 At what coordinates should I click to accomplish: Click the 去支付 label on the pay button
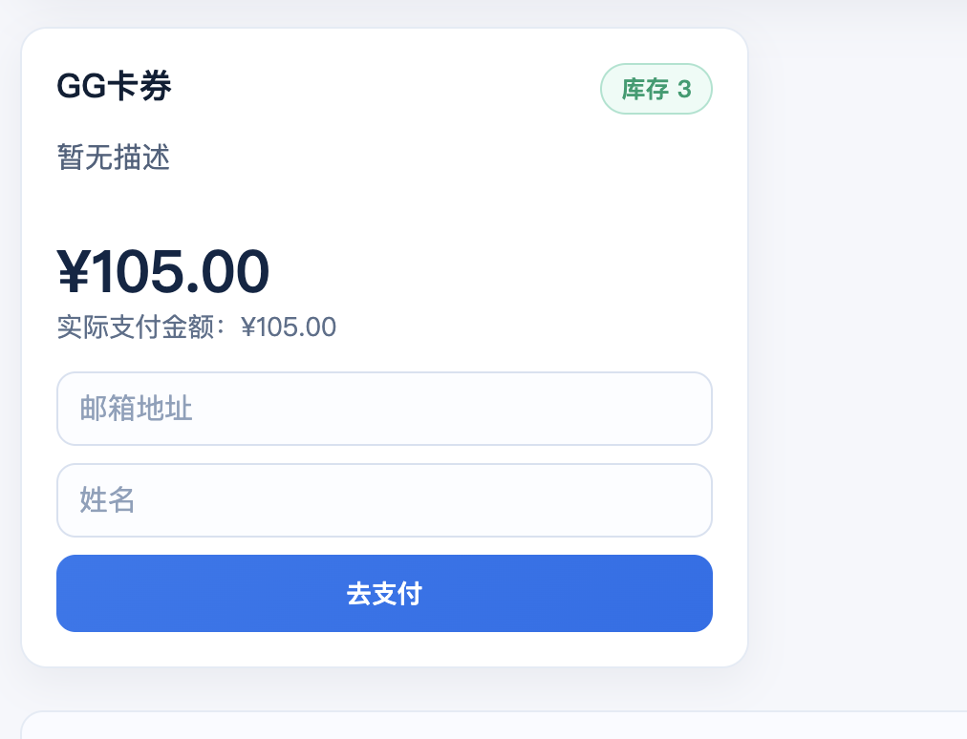pos(384,594)
